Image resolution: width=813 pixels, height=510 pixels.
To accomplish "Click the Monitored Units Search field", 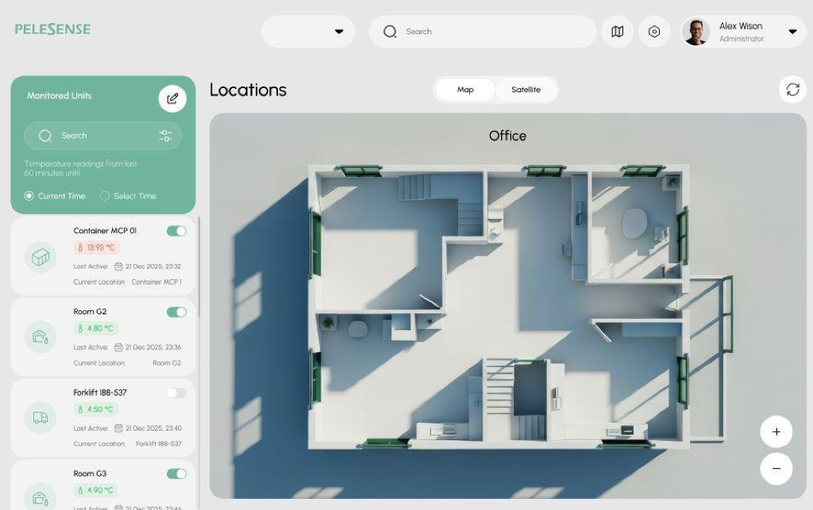I will click(102, 136).
